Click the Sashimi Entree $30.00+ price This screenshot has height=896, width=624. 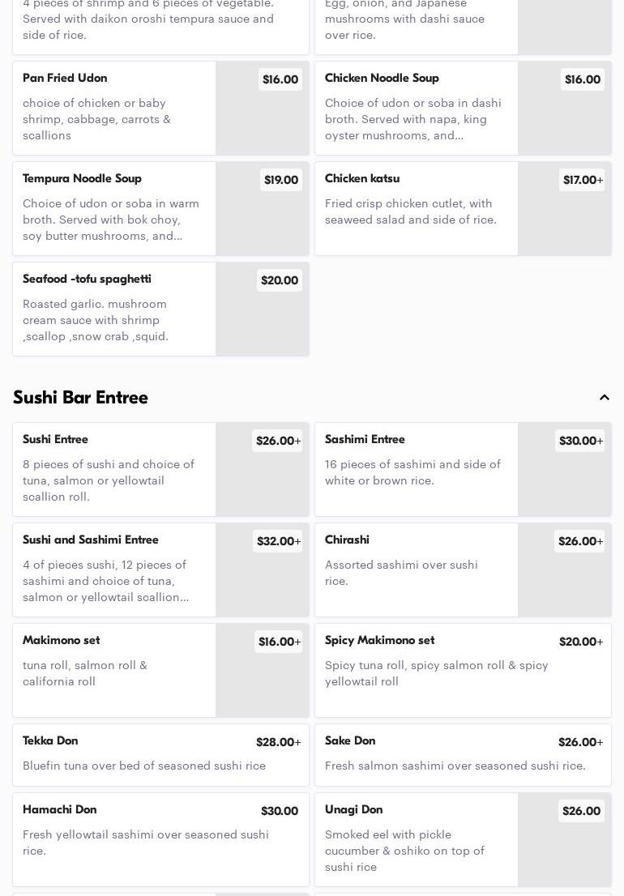coord(580,441)
